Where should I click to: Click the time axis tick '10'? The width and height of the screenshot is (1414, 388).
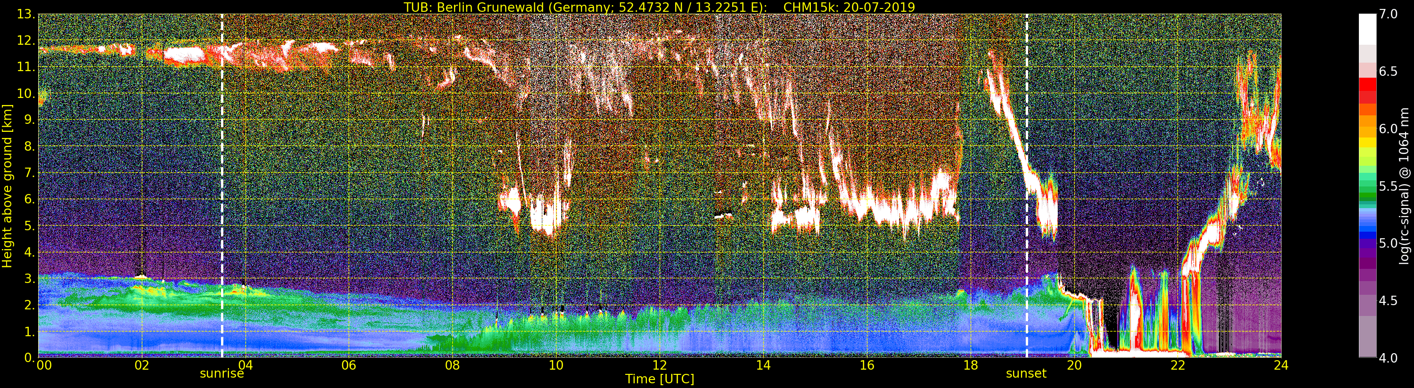(556, 365)
